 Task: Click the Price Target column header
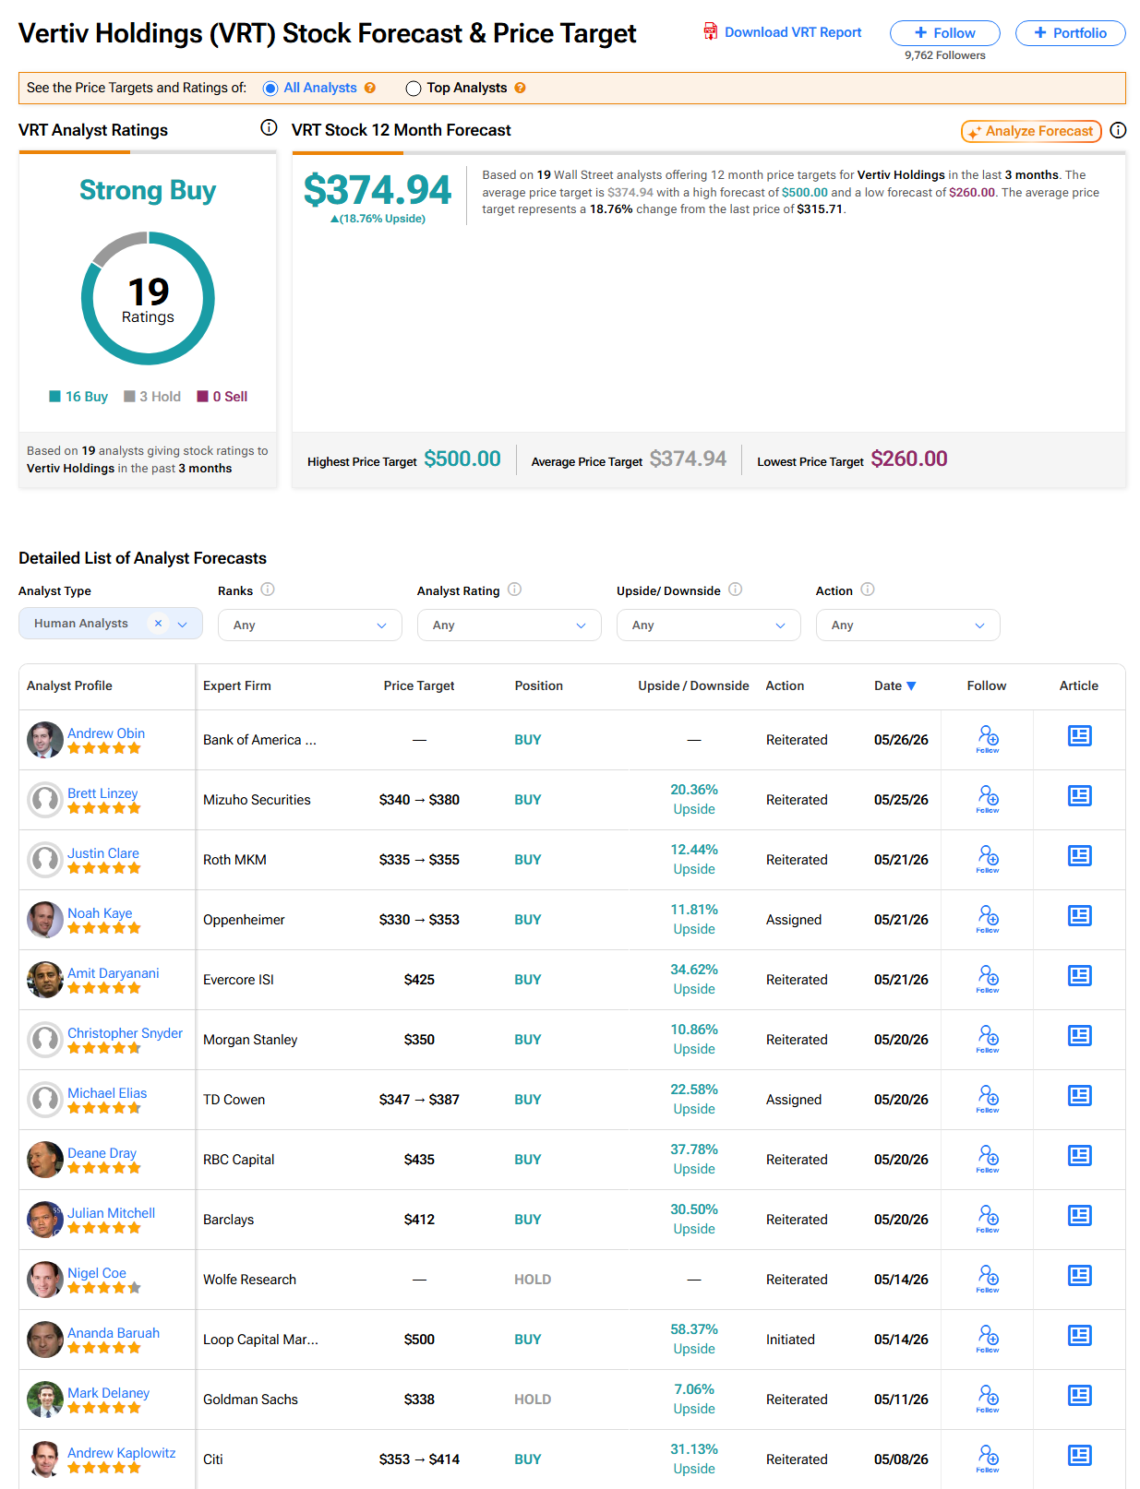(419, 685)
